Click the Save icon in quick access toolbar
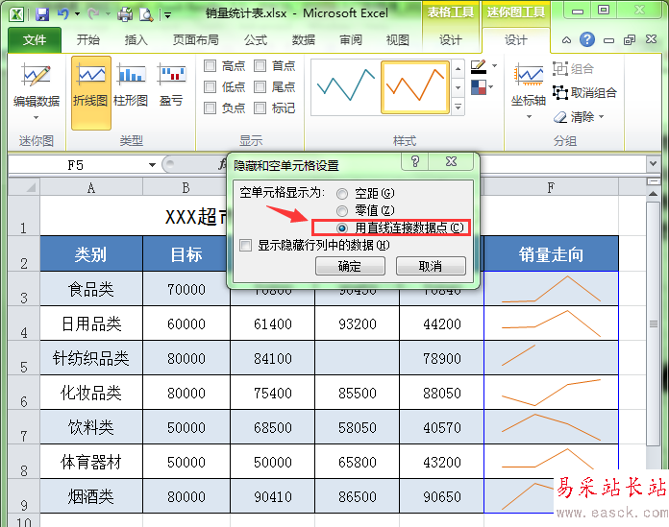Viewport: 669px width, 527px height. [x=42, y=15]
